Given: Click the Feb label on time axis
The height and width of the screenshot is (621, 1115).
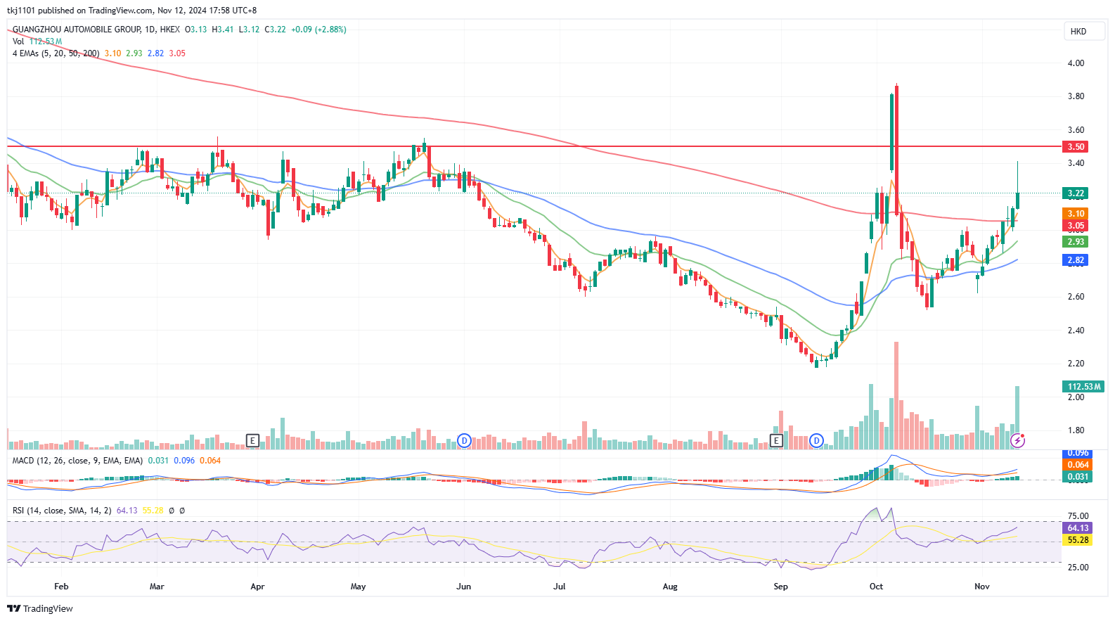Looking at the screenshot, I should [x=61, y=587].
